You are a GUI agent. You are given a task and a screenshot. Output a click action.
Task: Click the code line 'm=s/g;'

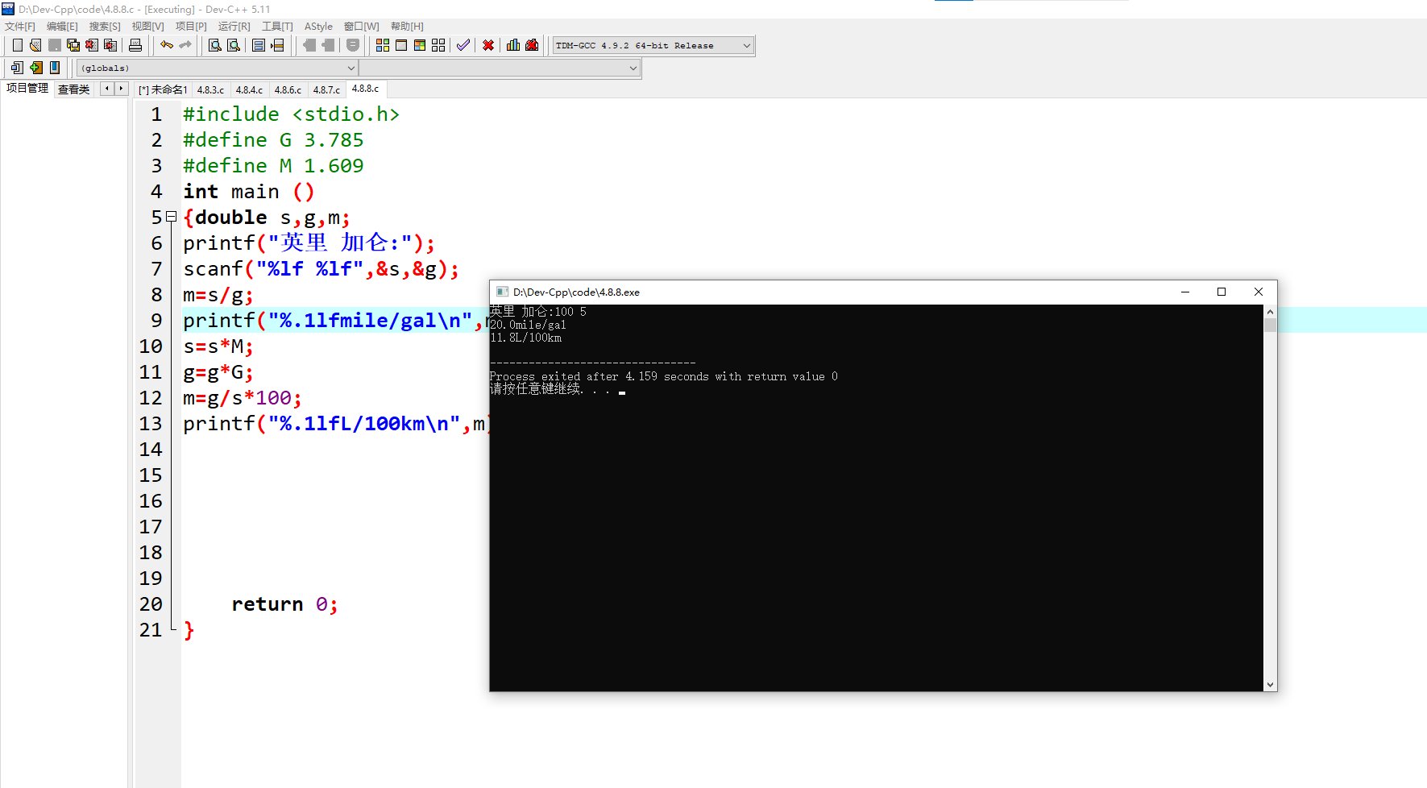point(218,295)
